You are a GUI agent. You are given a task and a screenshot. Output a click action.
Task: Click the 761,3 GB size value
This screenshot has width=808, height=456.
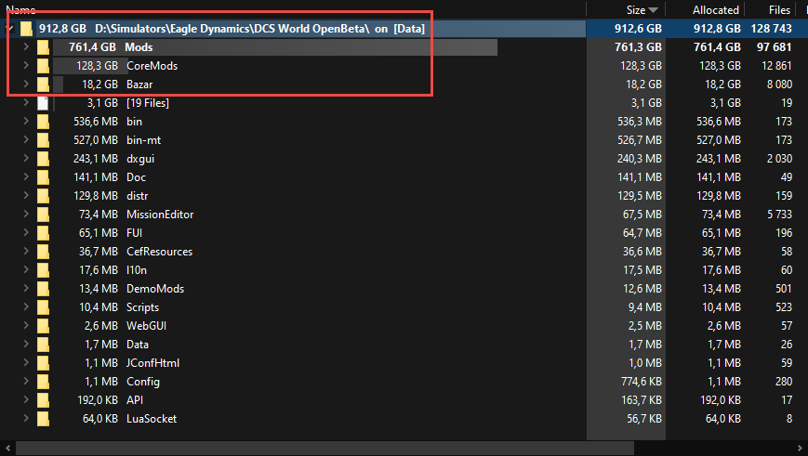point(638,47)
